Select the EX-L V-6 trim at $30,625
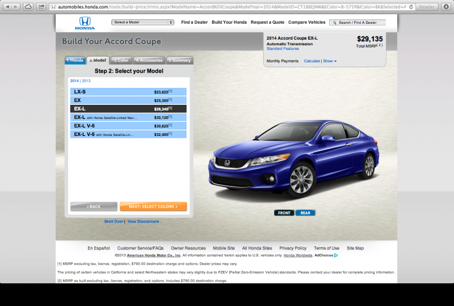Image resolution: width=454 pixels, height=306 pixels. pyautogui.click(x=128, y=126)
